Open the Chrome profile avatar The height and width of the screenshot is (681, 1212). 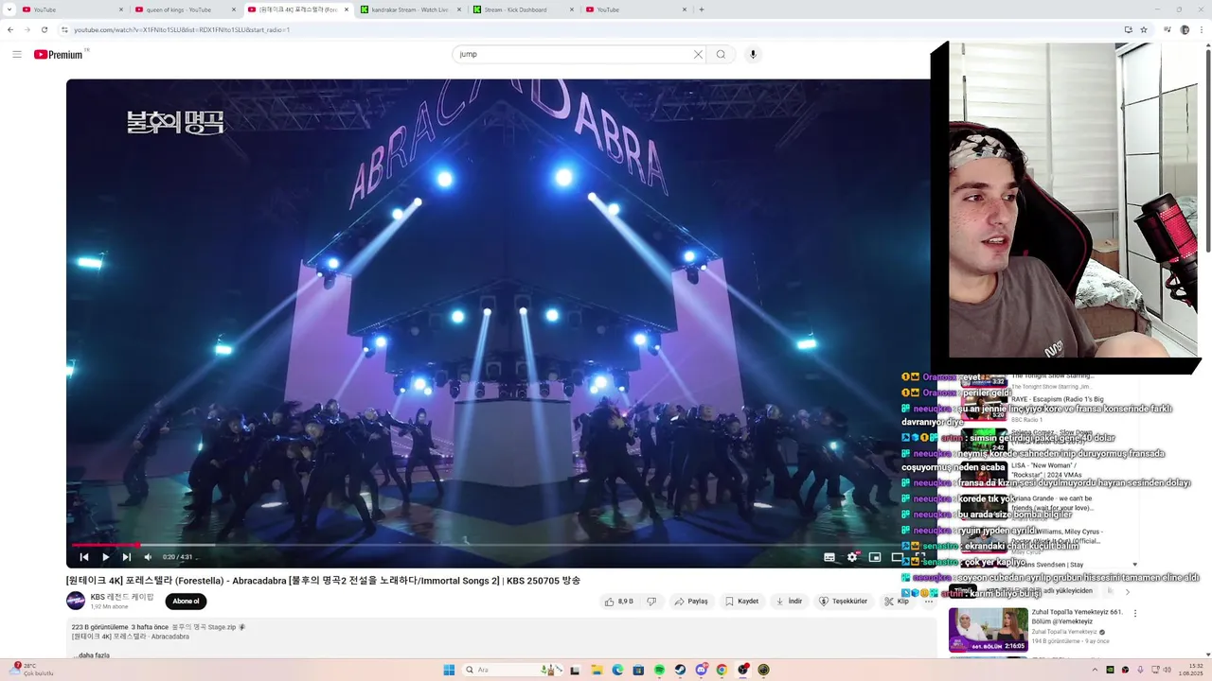coord(1185,29)
